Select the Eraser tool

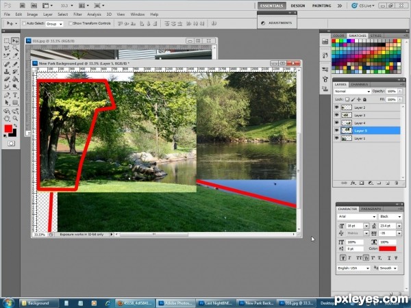click(x=7, y=79)
